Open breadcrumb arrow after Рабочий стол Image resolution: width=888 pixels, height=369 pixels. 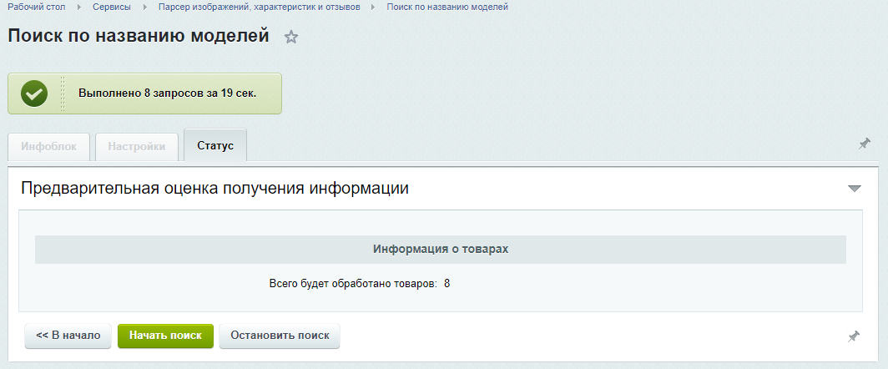coord(79,8)
